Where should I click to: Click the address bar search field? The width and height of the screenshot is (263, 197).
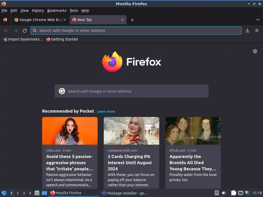tap(136, 31)
